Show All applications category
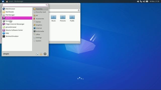161x90 pixels. point(41,15)
